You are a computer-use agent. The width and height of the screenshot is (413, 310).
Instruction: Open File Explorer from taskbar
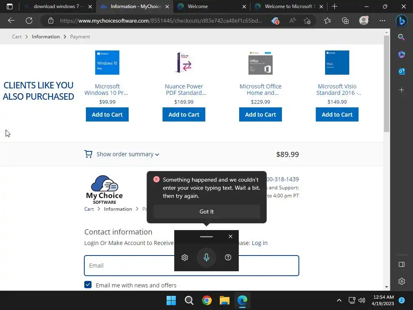pos(225,300)
